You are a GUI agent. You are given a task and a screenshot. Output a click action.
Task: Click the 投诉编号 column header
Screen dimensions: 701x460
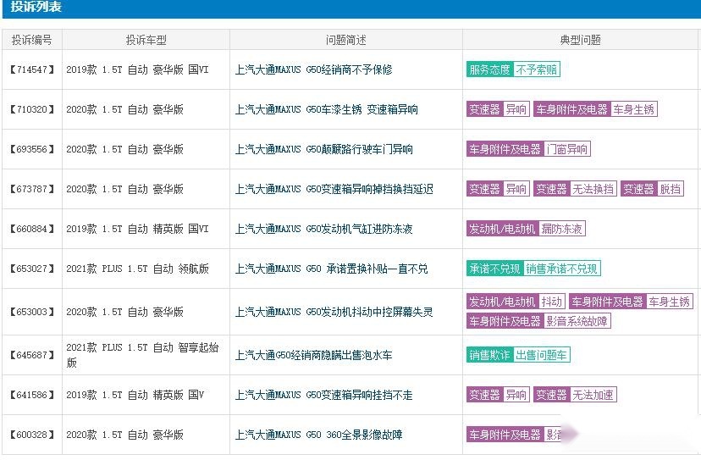31,40
